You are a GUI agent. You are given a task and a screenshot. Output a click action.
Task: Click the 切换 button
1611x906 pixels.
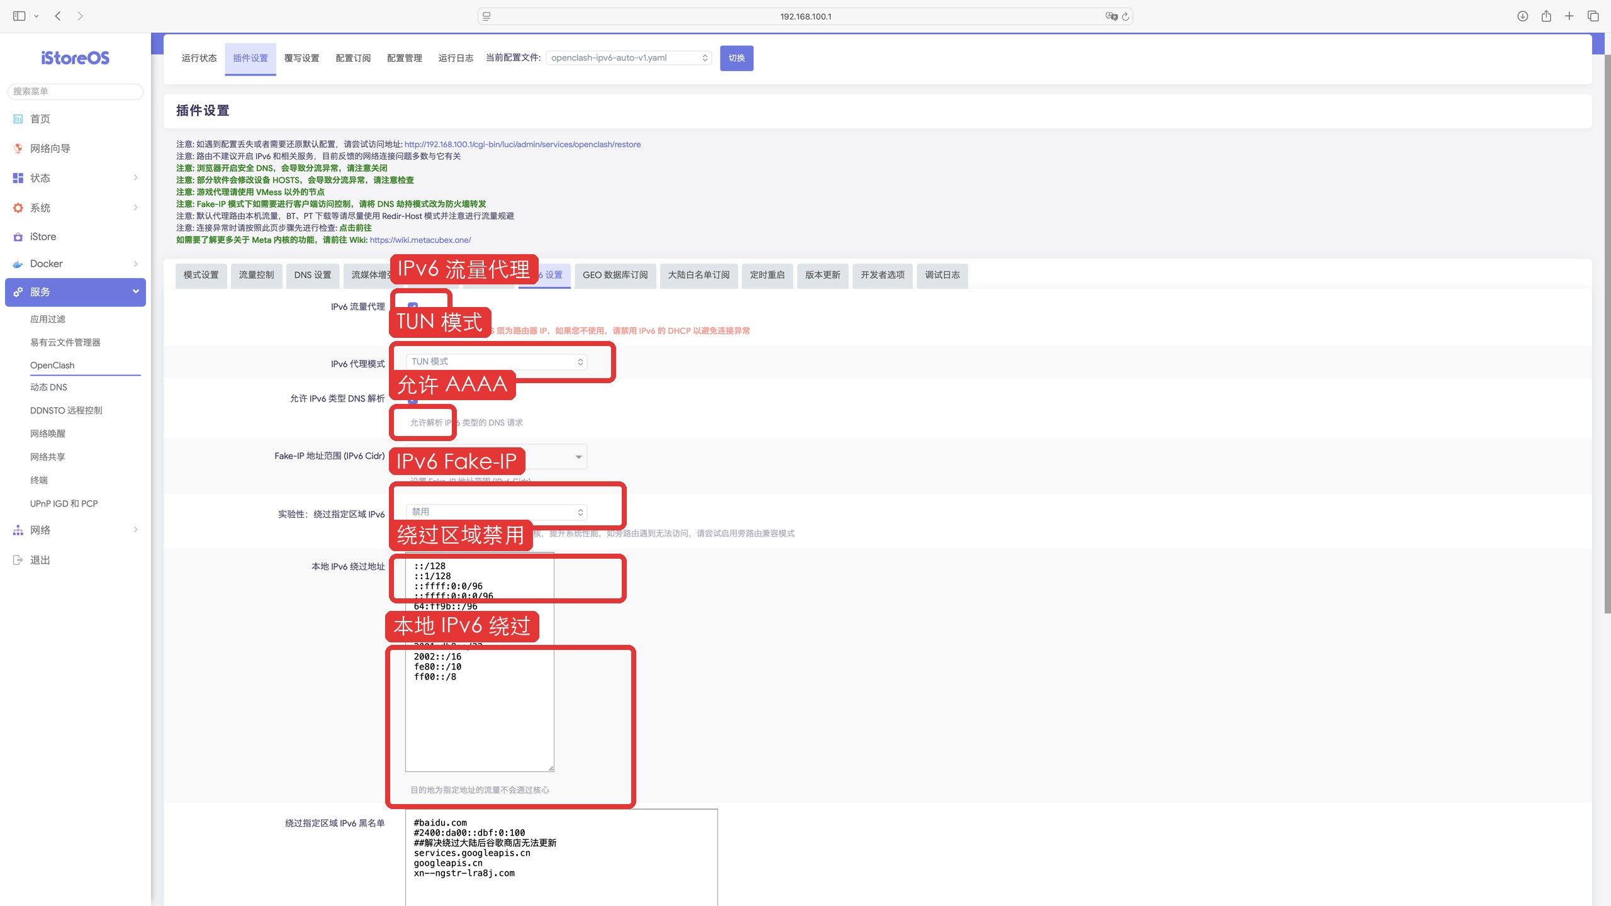point(736,59)
